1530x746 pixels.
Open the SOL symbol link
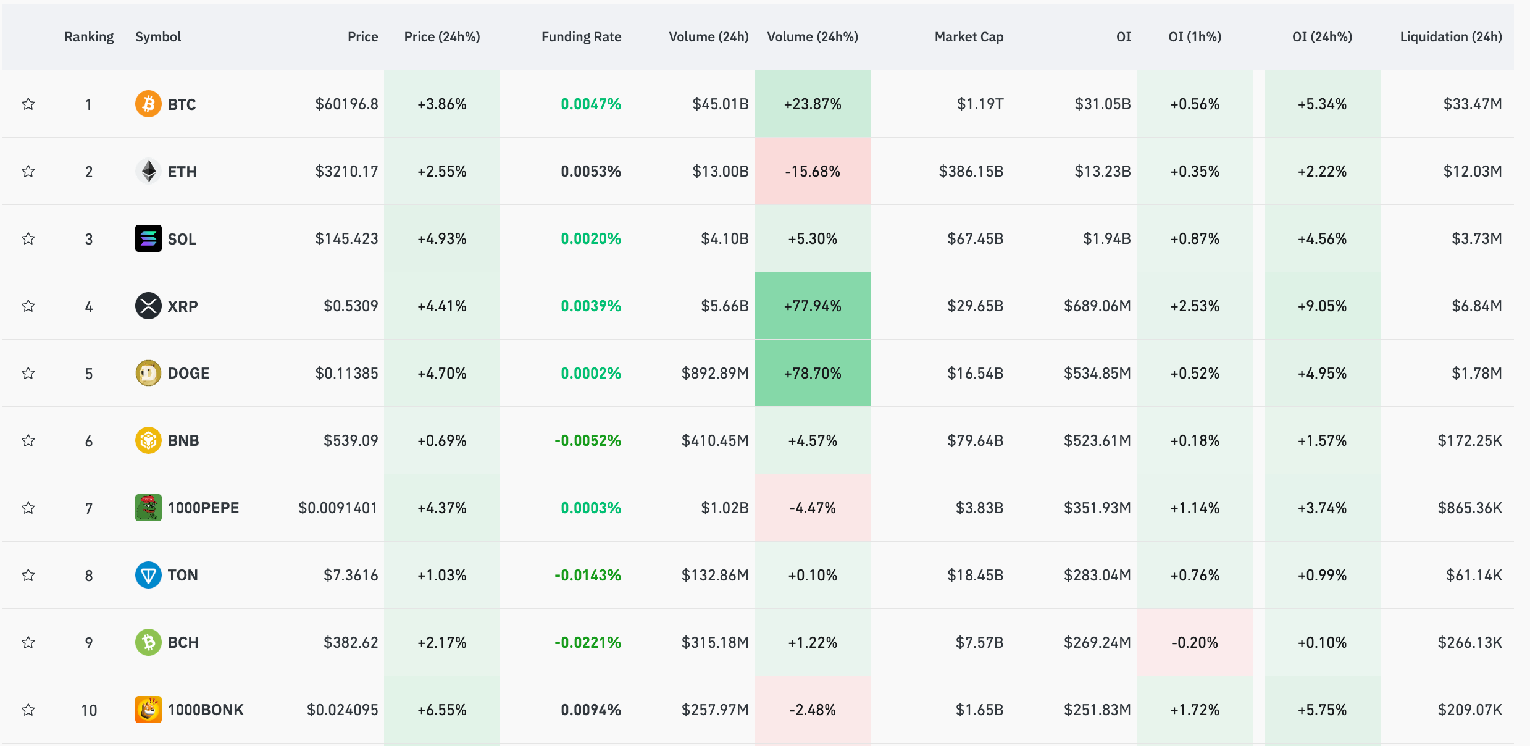(x=182, y=239)
